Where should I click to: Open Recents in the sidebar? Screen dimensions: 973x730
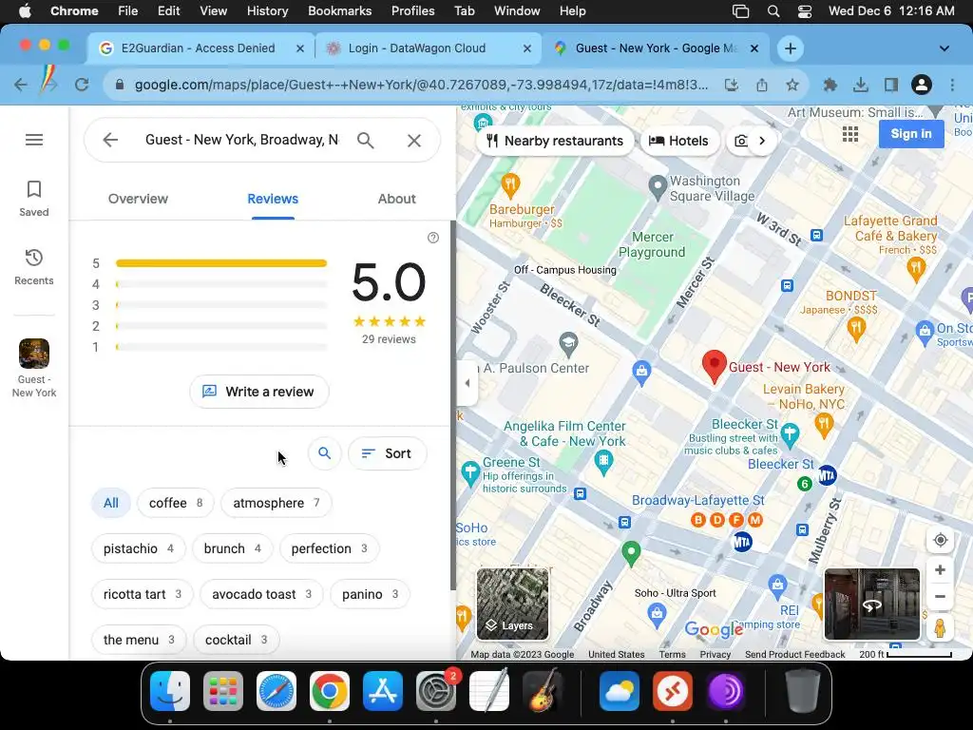click(34, 267)
